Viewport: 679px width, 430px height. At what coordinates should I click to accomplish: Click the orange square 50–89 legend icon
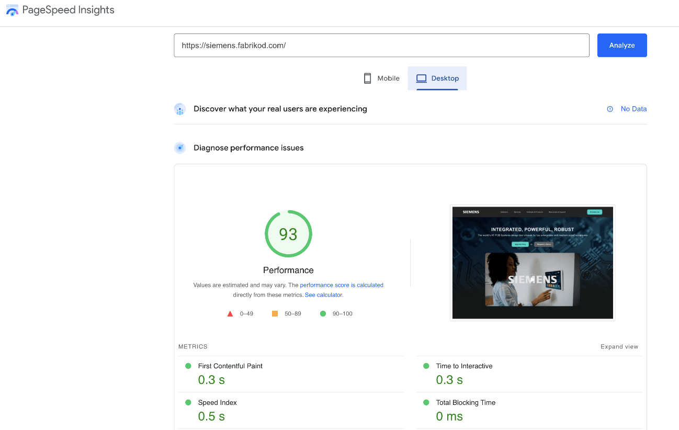tap(275, 314)
